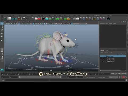The width and height of the screenshot is (128, 96).
Task: Step back to previous keyframe
Action: point(116,74)
